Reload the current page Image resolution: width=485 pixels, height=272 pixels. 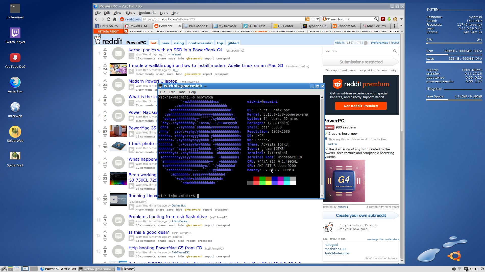tap(108, 19)
